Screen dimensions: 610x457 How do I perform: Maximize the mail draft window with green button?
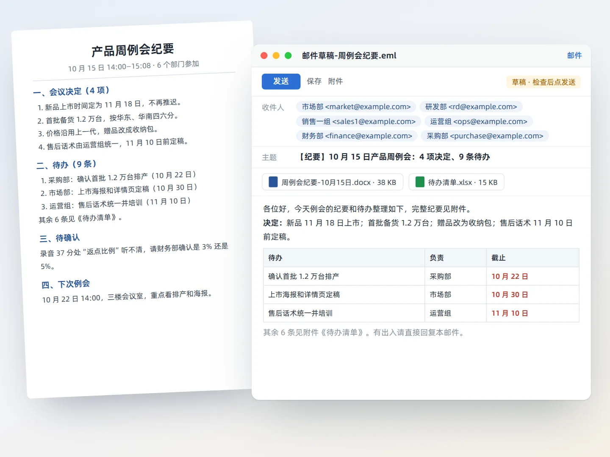tap(288, 55)
